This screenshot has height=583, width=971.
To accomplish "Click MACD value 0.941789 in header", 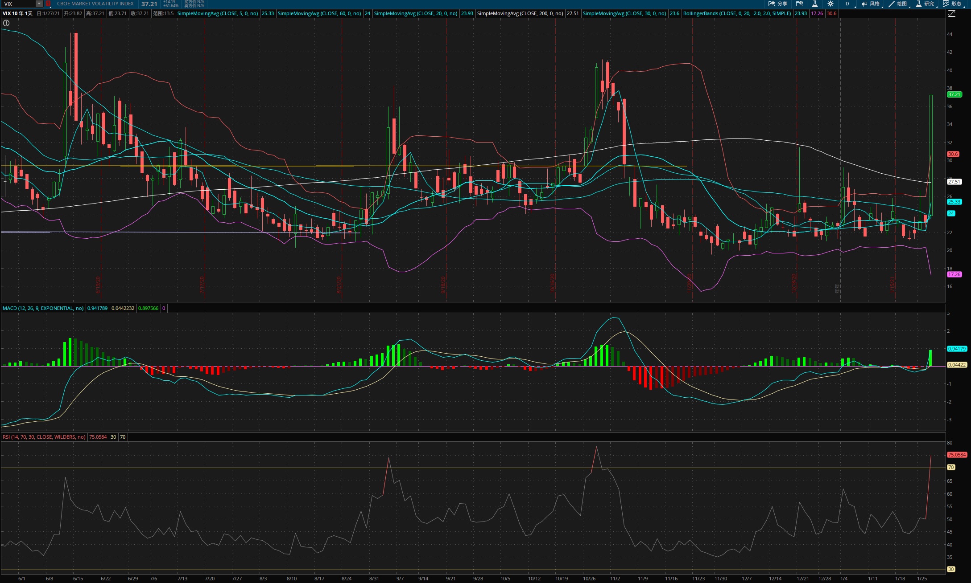I will tap(97, 308).
